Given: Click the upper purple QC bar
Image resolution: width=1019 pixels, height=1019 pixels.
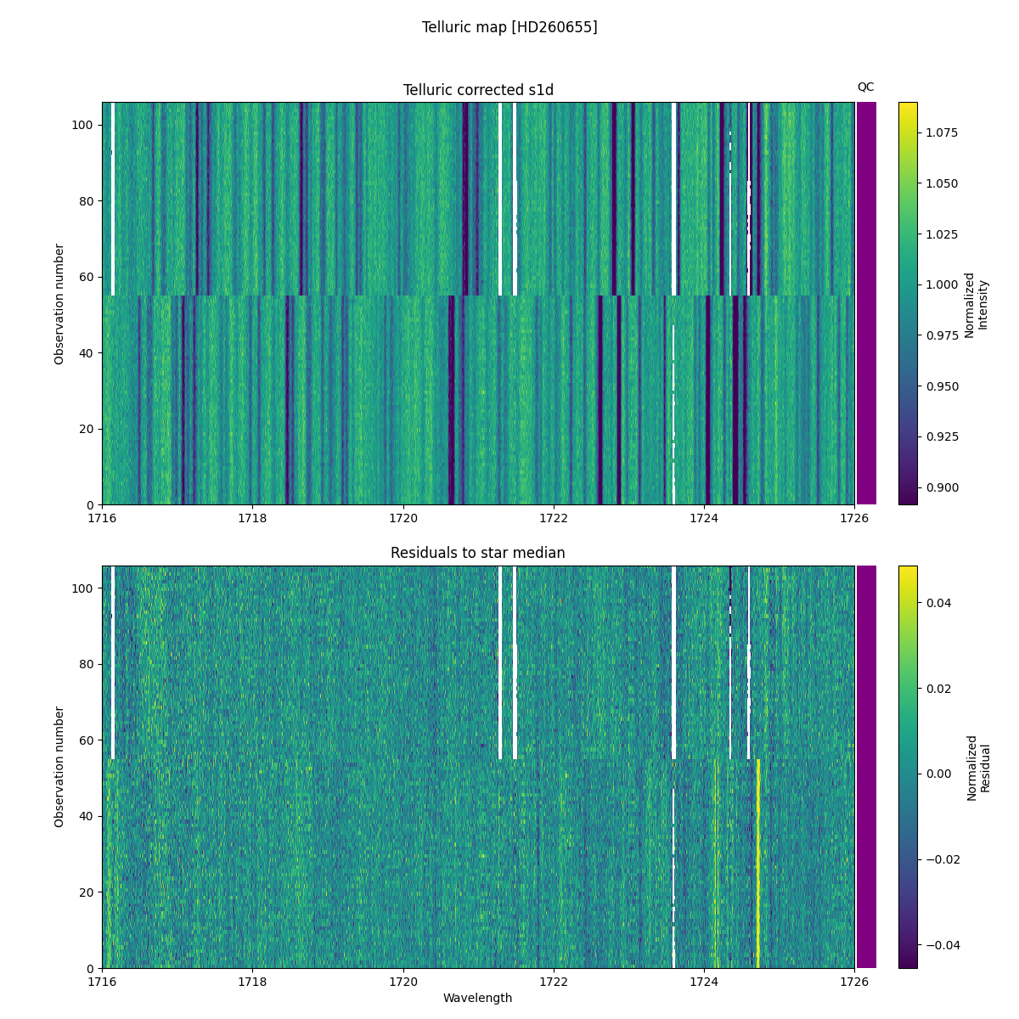Looking at the screenshot, I should pos(866,303).
